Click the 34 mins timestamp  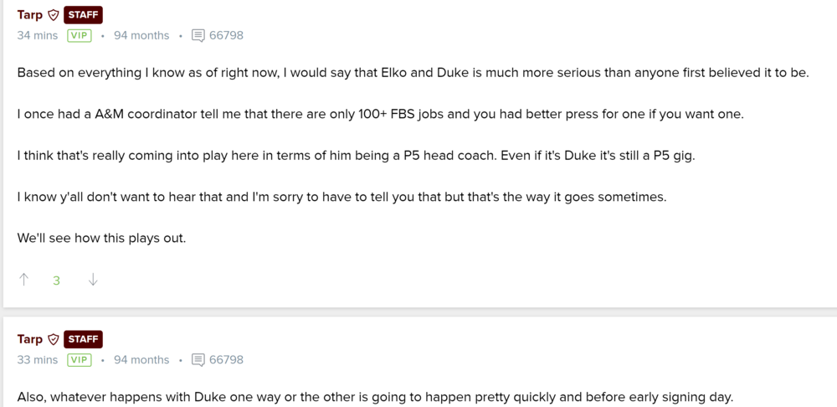(x=36, y=36)
